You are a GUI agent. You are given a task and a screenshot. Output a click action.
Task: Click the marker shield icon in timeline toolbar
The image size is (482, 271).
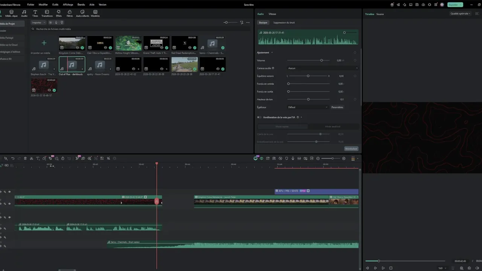[x=287, y=158]
